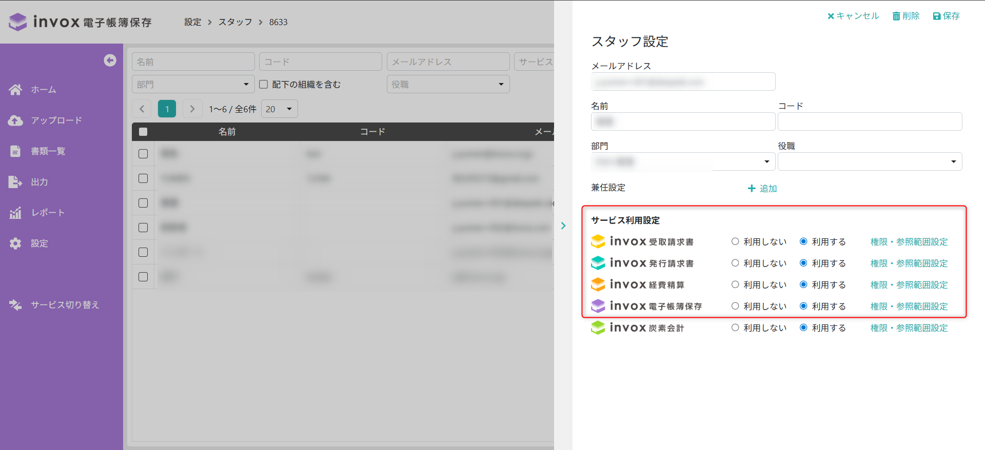Click the Settings gear icon
985x450 pixels.
(15, 243)
